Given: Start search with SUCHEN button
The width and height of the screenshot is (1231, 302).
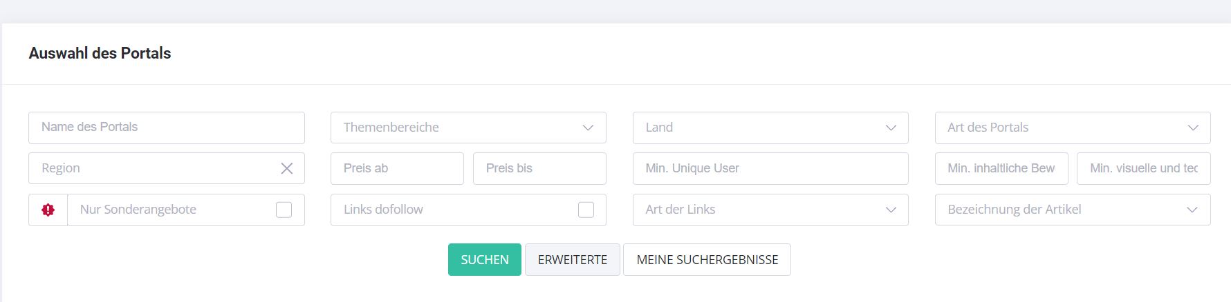Looking at the screenshot, I should (485, 260).
